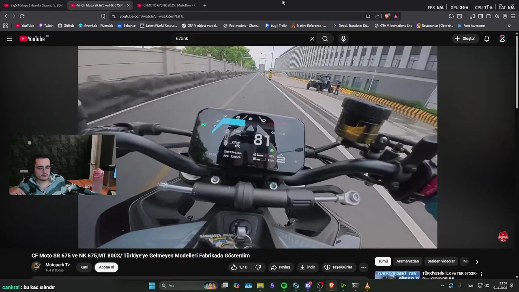The image size is (519, 292).
Task: Open the Brave Wallet icon
Action: coord(489,16)
